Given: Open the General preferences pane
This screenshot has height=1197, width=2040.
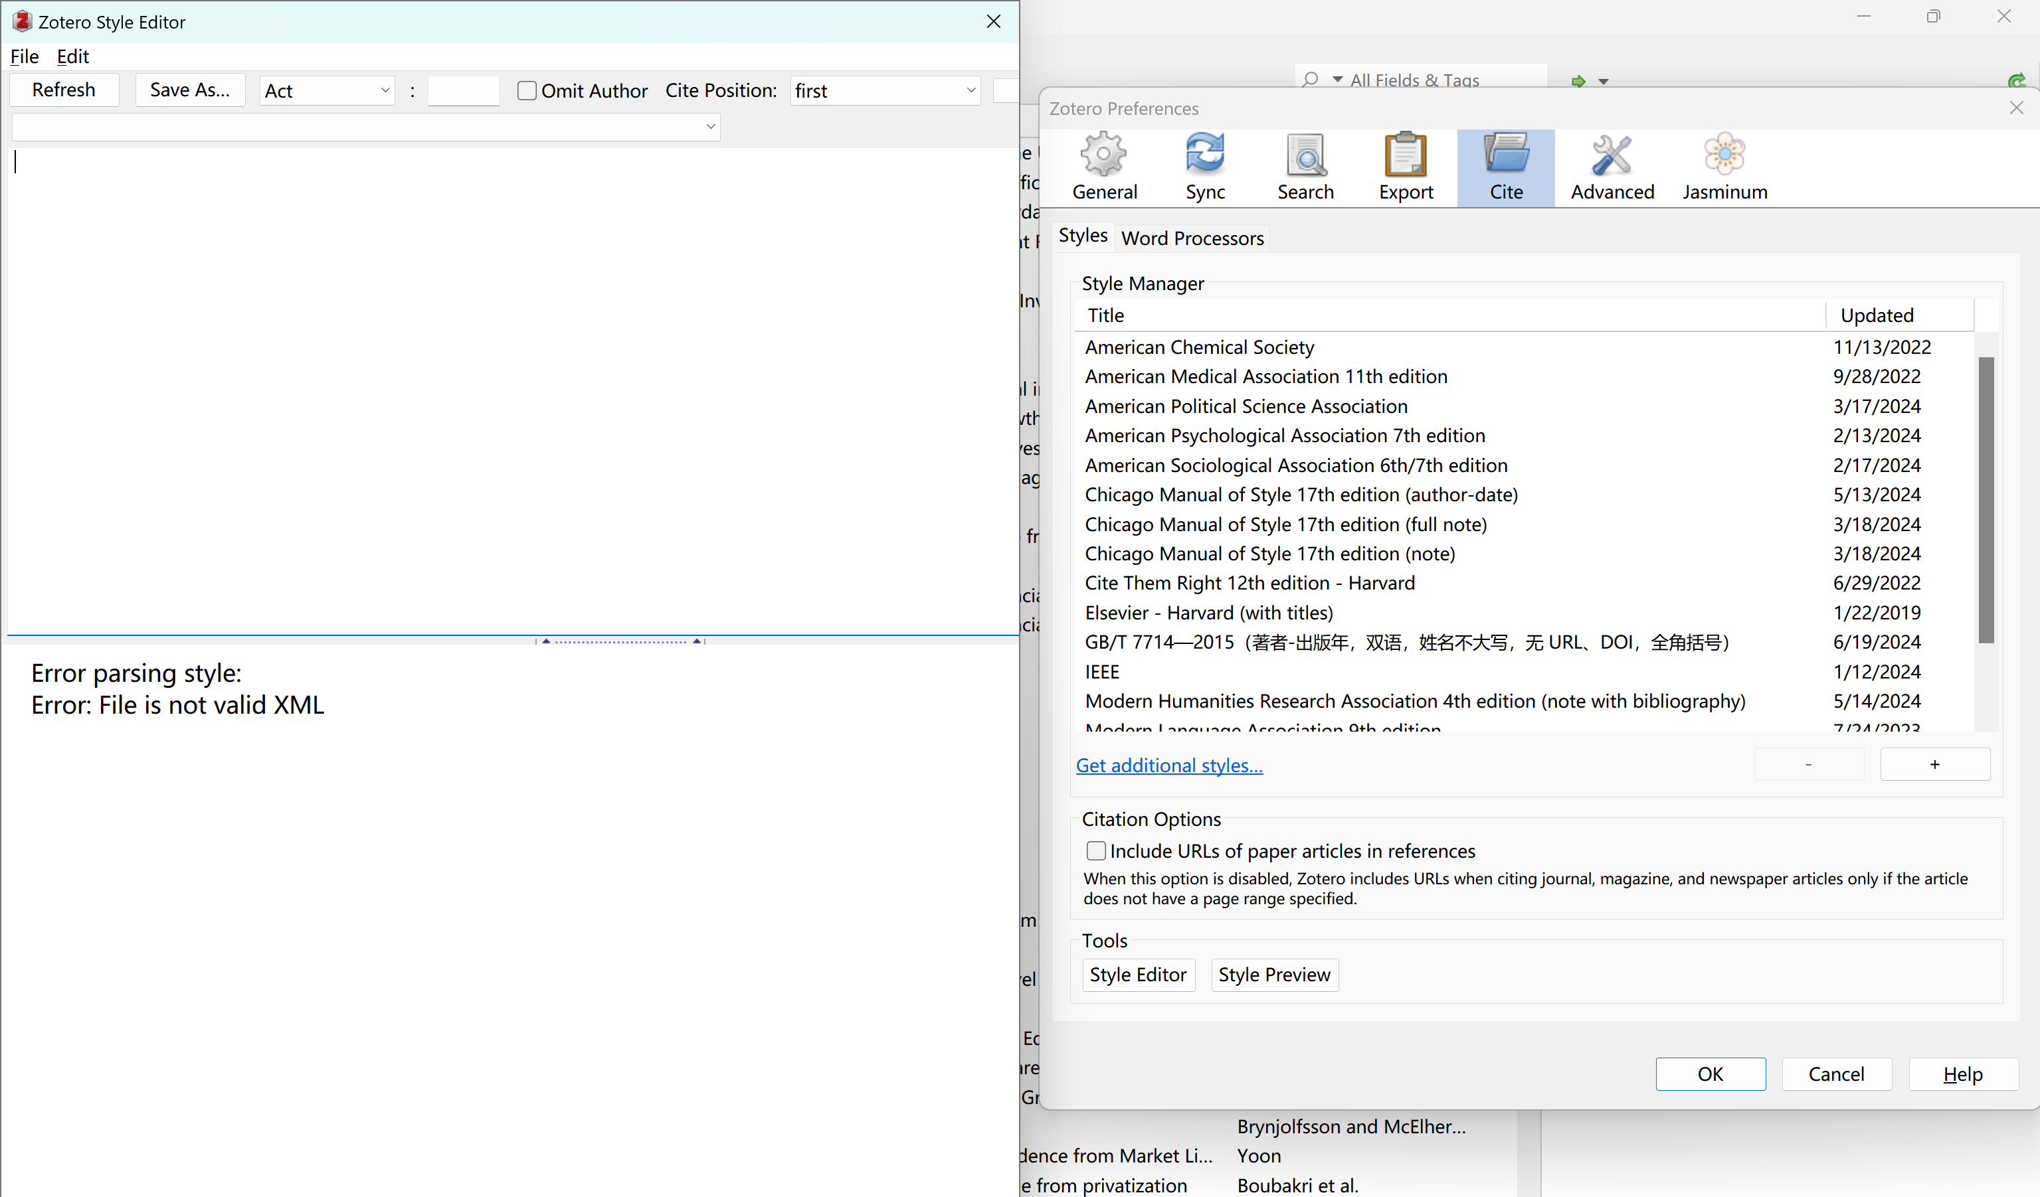Looking at the screenshot, I should (1104, 167).
